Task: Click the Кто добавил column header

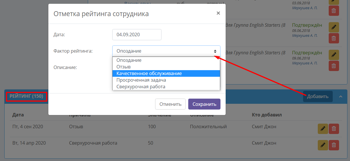Action: click(267, 115)
